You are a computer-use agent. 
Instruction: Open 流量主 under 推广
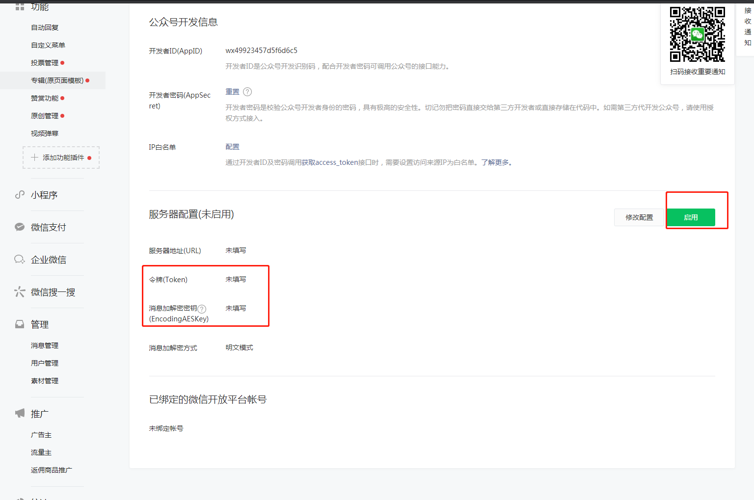tap(41, 452)
